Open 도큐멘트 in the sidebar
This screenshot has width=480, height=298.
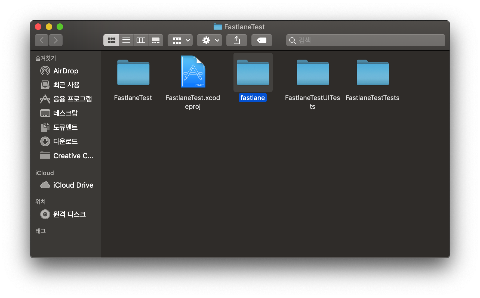click(x=65, y=128)
